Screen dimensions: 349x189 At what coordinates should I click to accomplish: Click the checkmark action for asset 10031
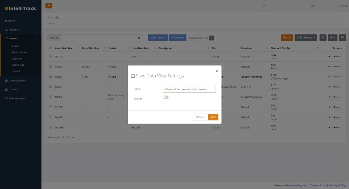329,86
